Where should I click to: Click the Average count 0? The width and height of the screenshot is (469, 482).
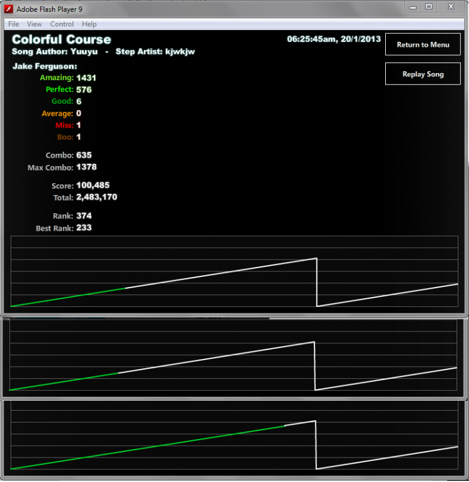tap(79, 113)
